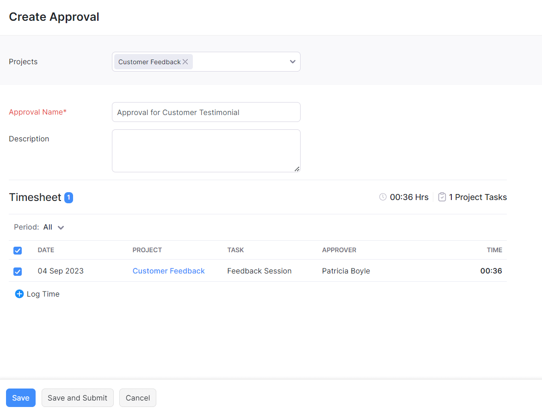This screenshot has height=413, width=542.
Task: Click the blue plus icon before Log Time
Action: 19,294
